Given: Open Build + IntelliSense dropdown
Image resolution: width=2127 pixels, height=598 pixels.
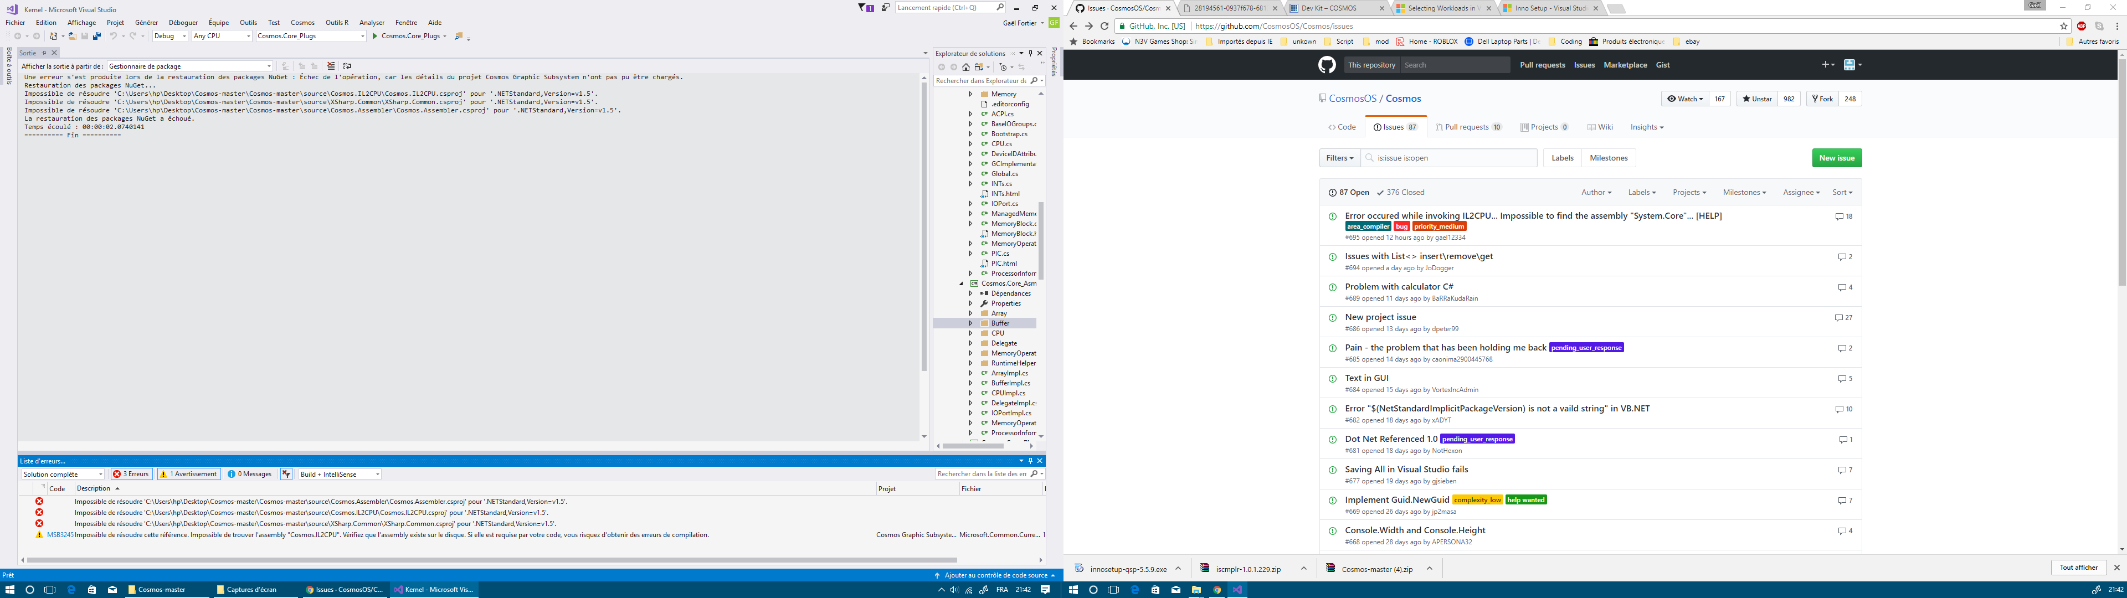Looking at the screenshot, I should click(x=340, y=474).
